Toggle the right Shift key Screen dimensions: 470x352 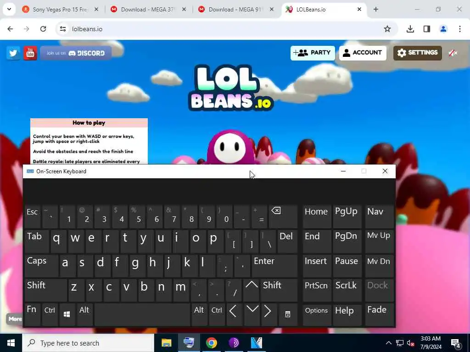279,290
